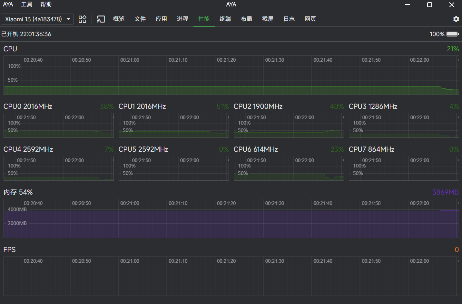View the 日志 tab

tap(289, 19)
